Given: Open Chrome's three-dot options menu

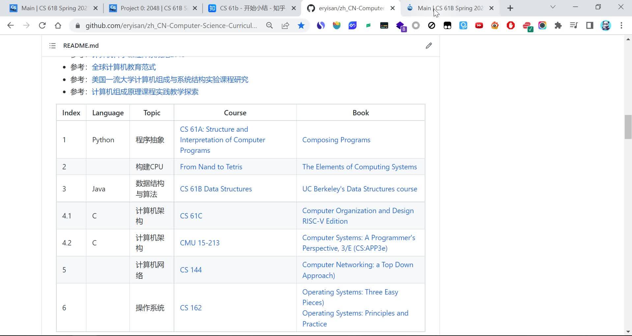Looking at the screenshot, I should [x=622, y=25].
